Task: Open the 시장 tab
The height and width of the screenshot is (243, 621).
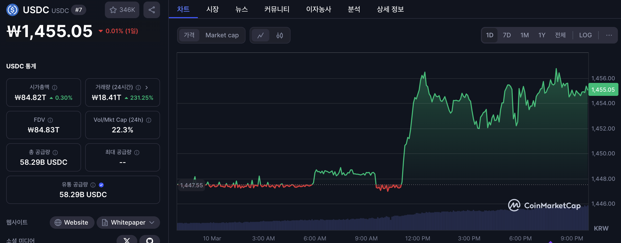Action: pyautogui.click(x=212, y=9)
